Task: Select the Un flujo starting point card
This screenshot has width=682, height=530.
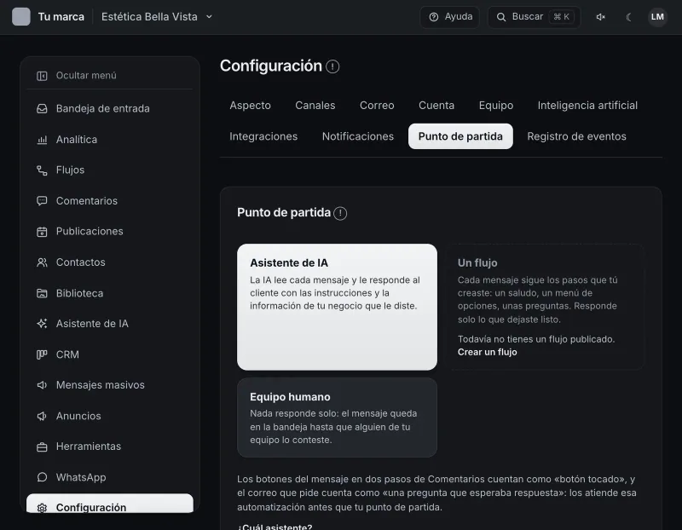Action: [x=546, y=307]
